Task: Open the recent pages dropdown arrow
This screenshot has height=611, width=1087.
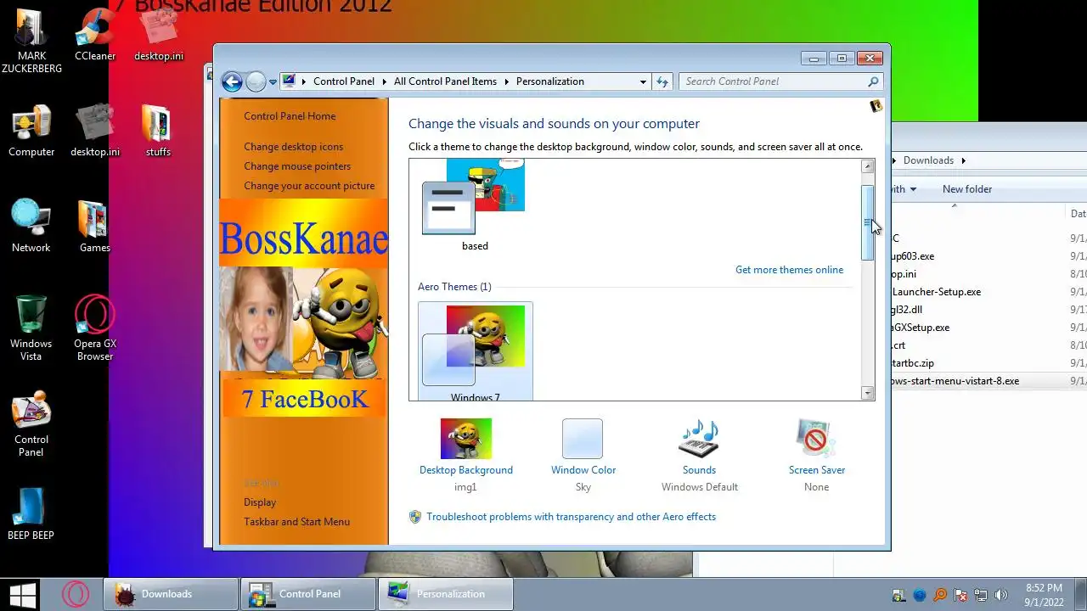Action: (x=273, y=82)
